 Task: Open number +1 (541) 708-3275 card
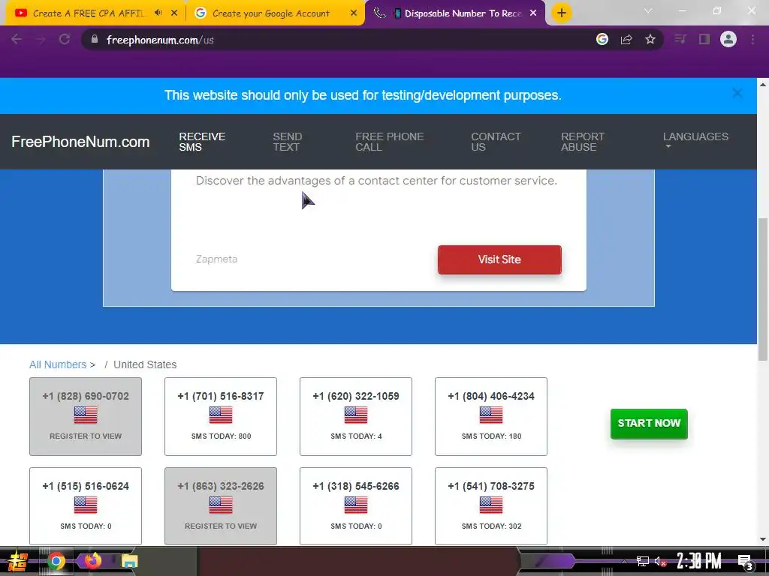(x=491, y=506)
